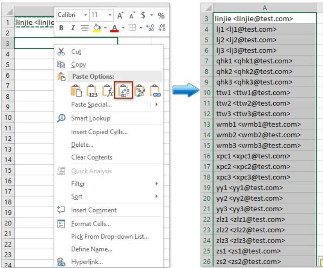Screen dimensions: 323x268
Task: Select Smart Lookup menu entry
Action: click(109, 118)
